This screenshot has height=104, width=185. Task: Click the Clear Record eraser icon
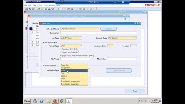tap(68, 9)
